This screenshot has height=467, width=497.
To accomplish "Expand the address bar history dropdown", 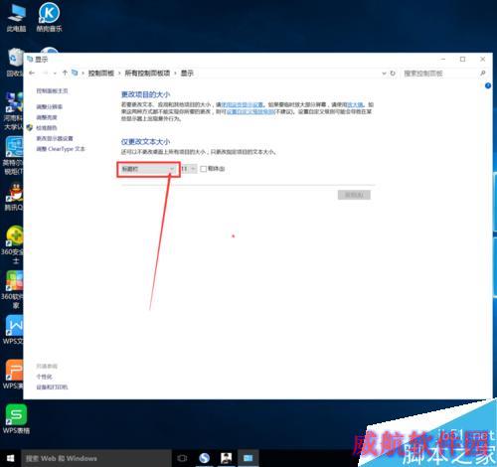I will click(384, 74).
